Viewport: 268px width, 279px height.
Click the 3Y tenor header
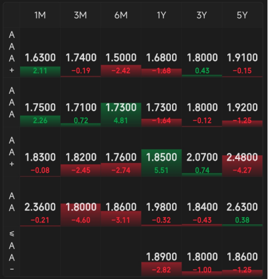(202, 15)
